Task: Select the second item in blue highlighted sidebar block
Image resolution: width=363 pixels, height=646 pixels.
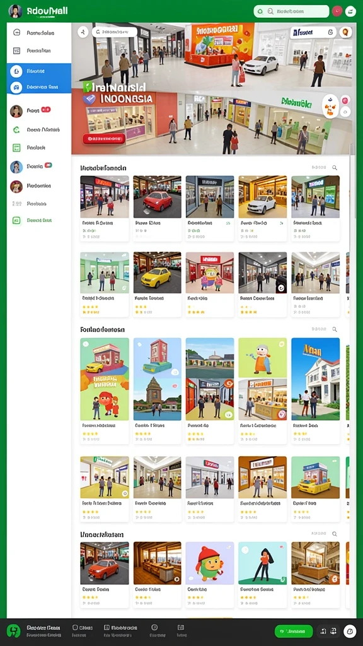Action: tap(38, 87)
